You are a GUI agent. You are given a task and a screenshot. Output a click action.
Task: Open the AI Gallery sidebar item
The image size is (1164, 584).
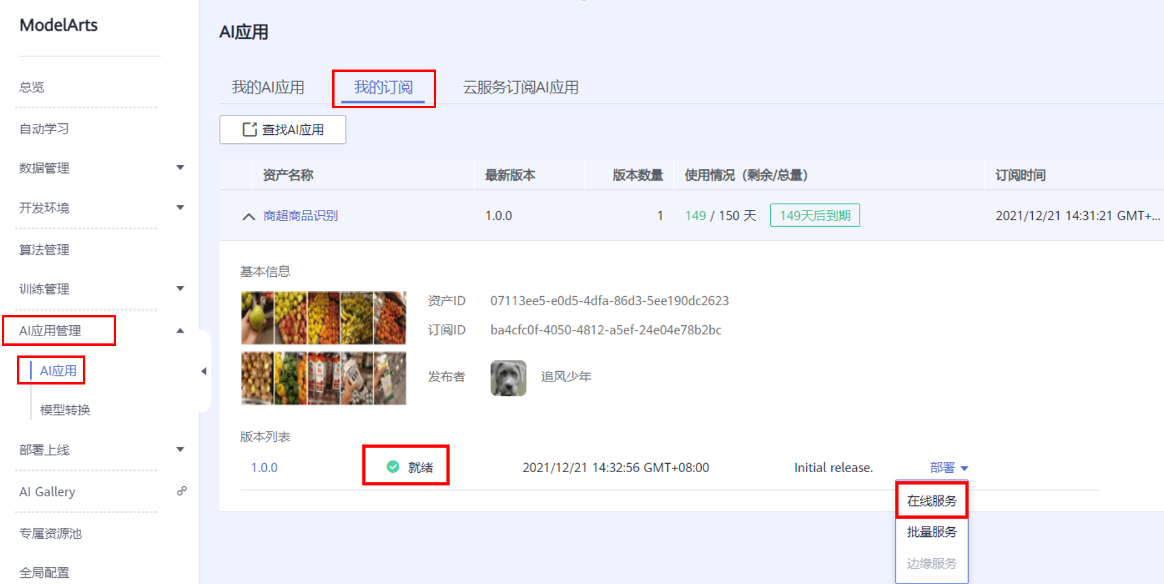tap(47, 492)
